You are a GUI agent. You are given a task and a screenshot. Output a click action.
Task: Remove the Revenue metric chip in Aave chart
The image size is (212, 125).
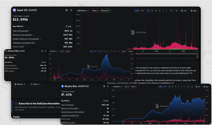pos(109,11)
